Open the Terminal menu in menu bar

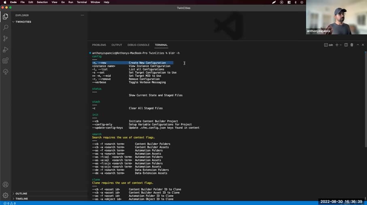(82, 2)
